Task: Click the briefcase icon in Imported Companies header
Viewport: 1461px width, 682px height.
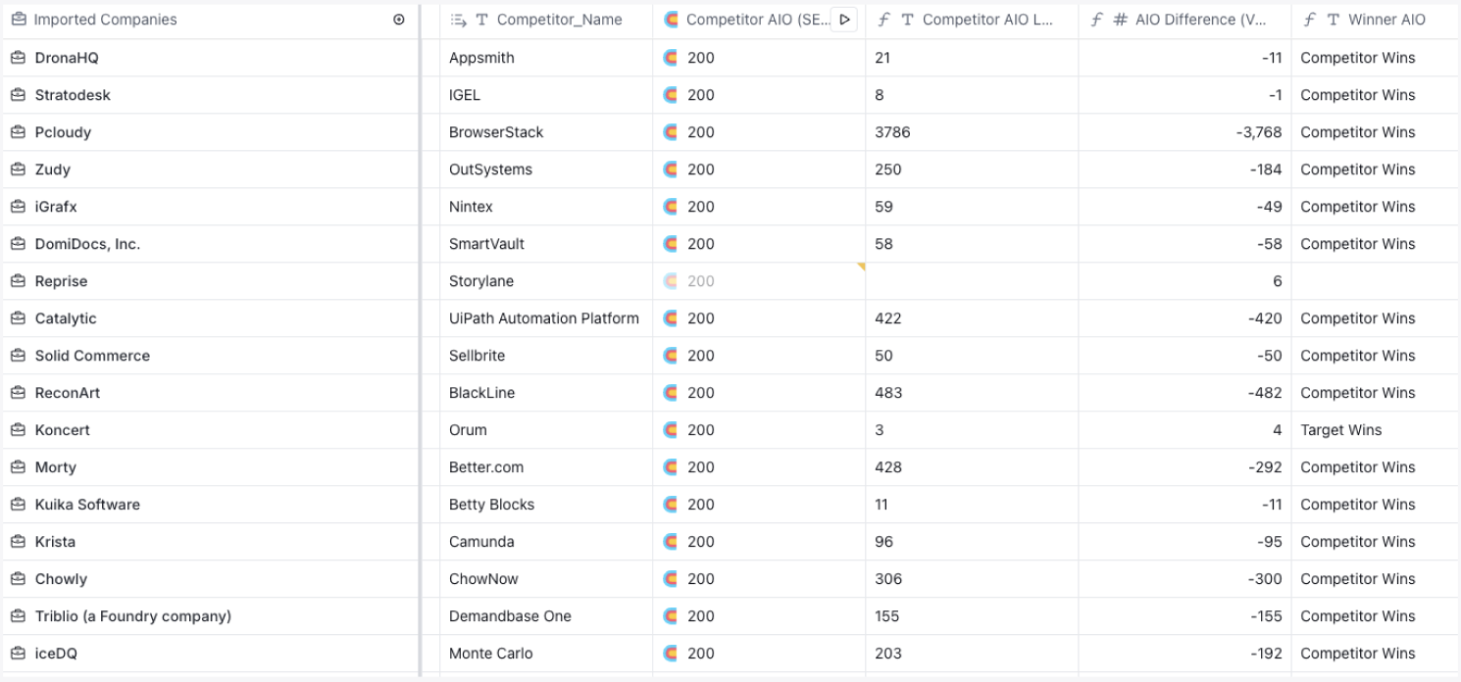Action: 18,20
